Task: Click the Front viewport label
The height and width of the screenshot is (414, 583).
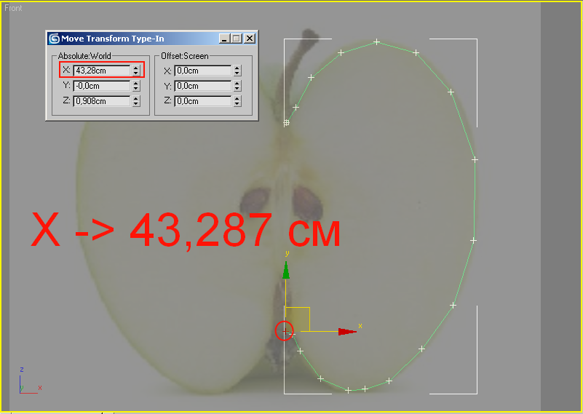Action: coord(13,8)
